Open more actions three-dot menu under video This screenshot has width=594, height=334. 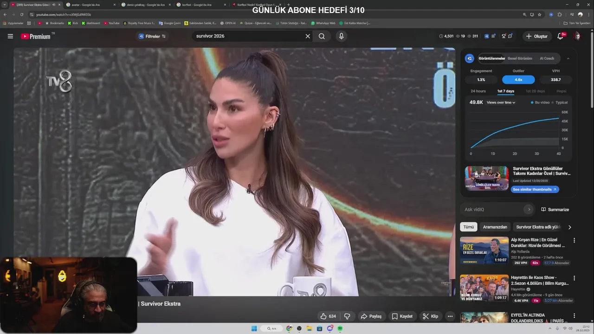[450, 316]
